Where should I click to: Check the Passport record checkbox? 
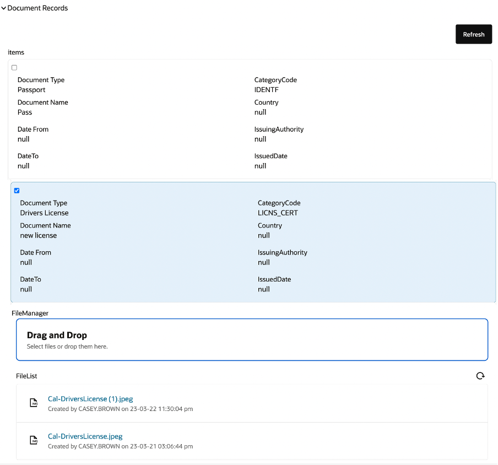(14, 67)
